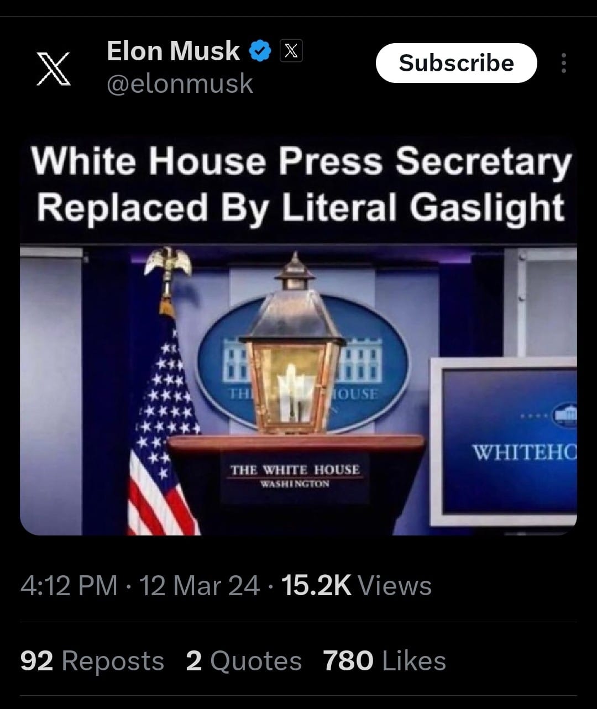Screen dimensions: 597x709
Task: Subscribe to Elon Musk
Action: tap(456, 63)
